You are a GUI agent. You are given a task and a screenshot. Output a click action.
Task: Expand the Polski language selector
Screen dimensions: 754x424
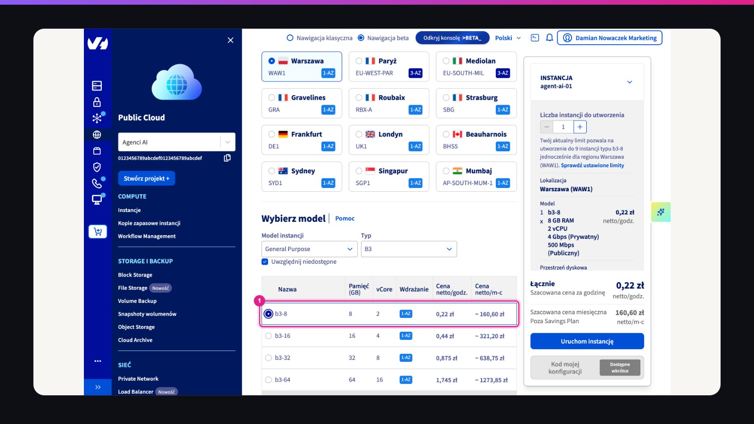pos(508,38)
